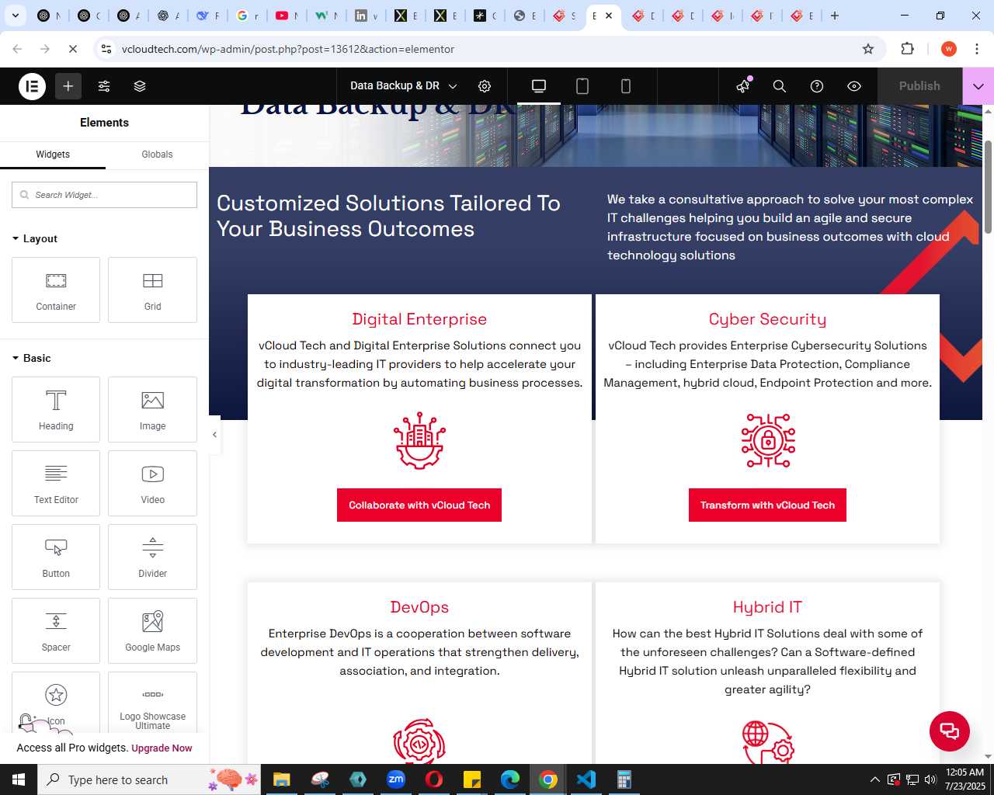Select Customized Solutions Tailored heading
This screenshot has height=795, width=994.
[388, 216]
